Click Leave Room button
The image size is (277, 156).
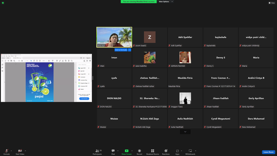point(268,152)
